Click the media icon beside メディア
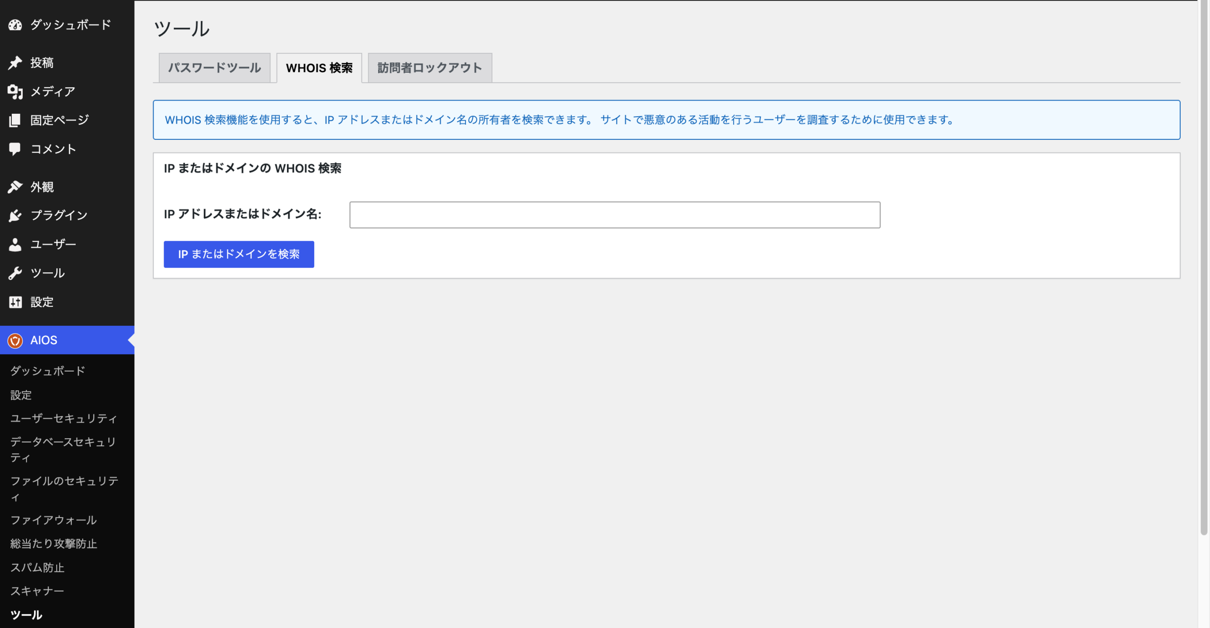This screenshot has height=628, width=1210. (15, 92)
